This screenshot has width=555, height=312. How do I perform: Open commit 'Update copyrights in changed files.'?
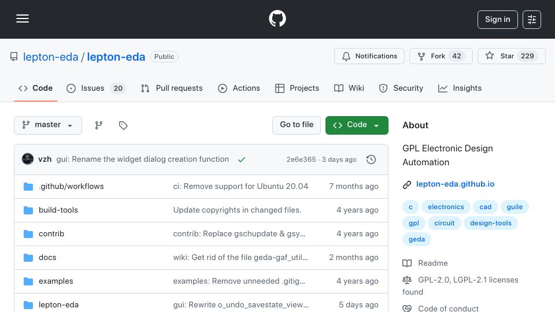pyautogui.click(x=237, y=210)
